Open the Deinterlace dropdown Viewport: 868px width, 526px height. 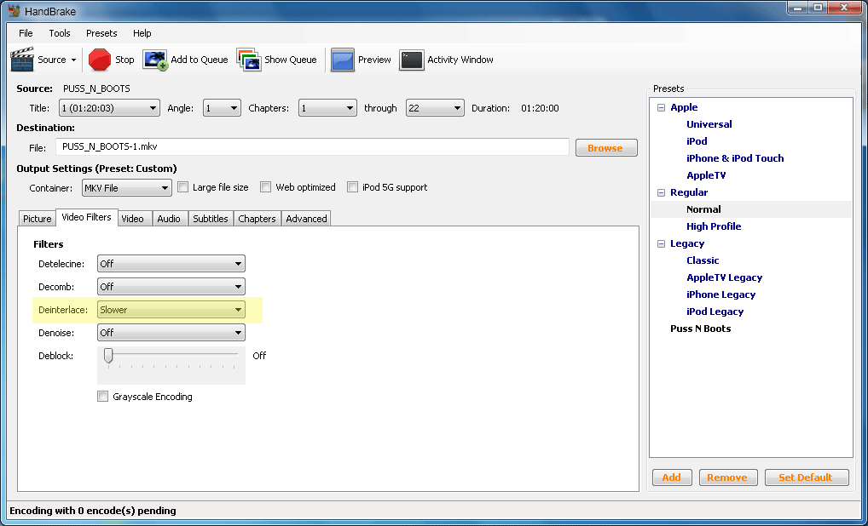[x=171, y=310]
